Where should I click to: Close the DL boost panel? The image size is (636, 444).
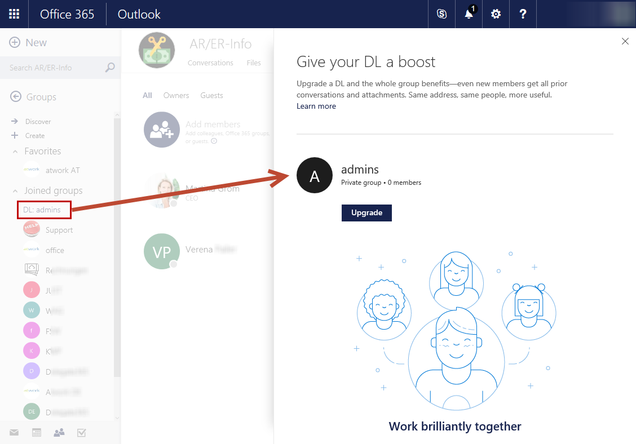click(625, 41)
